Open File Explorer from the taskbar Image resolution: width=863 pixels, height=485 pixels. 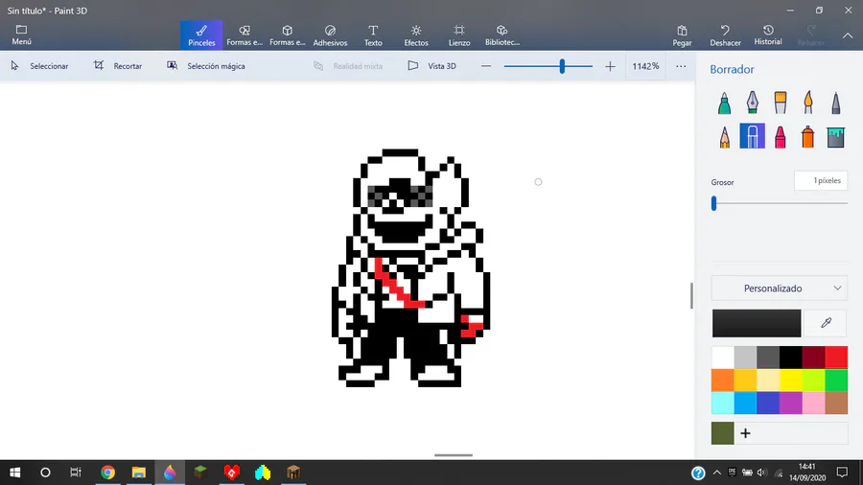coord(139,473)
